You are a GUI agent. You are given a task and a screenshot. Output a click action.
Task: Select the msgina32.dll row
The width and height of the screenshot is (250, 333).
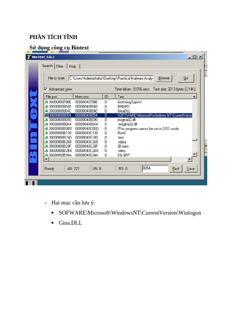tap(118, 120)
